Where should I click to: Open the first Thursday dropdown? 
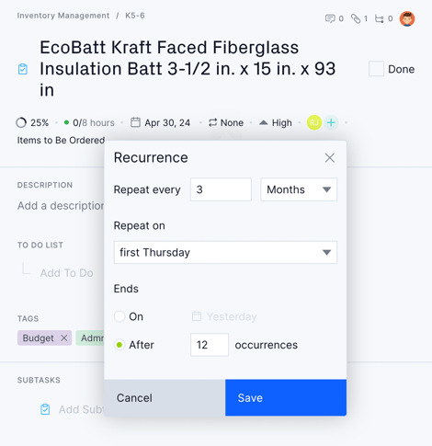coord(225,252)
